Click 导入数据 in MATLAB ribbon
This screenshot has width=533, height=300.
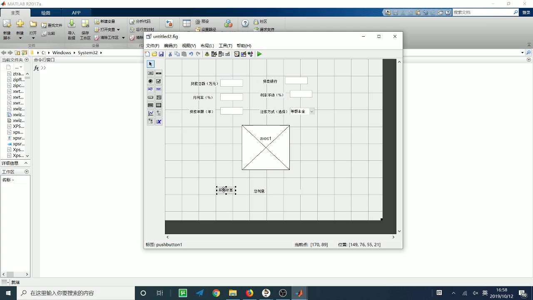pyautogui.click(x=72, y=29)
